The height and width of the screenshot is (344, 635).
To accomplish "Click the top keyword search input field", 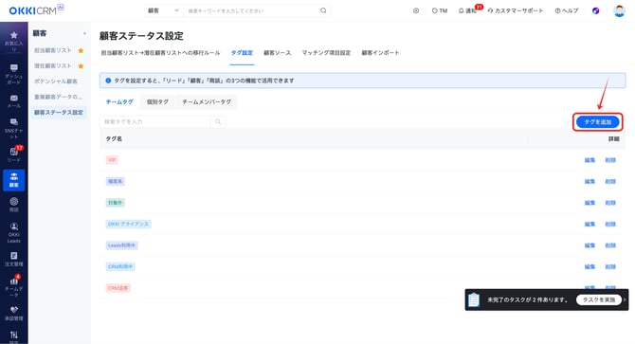I will (x=252, y=11).
